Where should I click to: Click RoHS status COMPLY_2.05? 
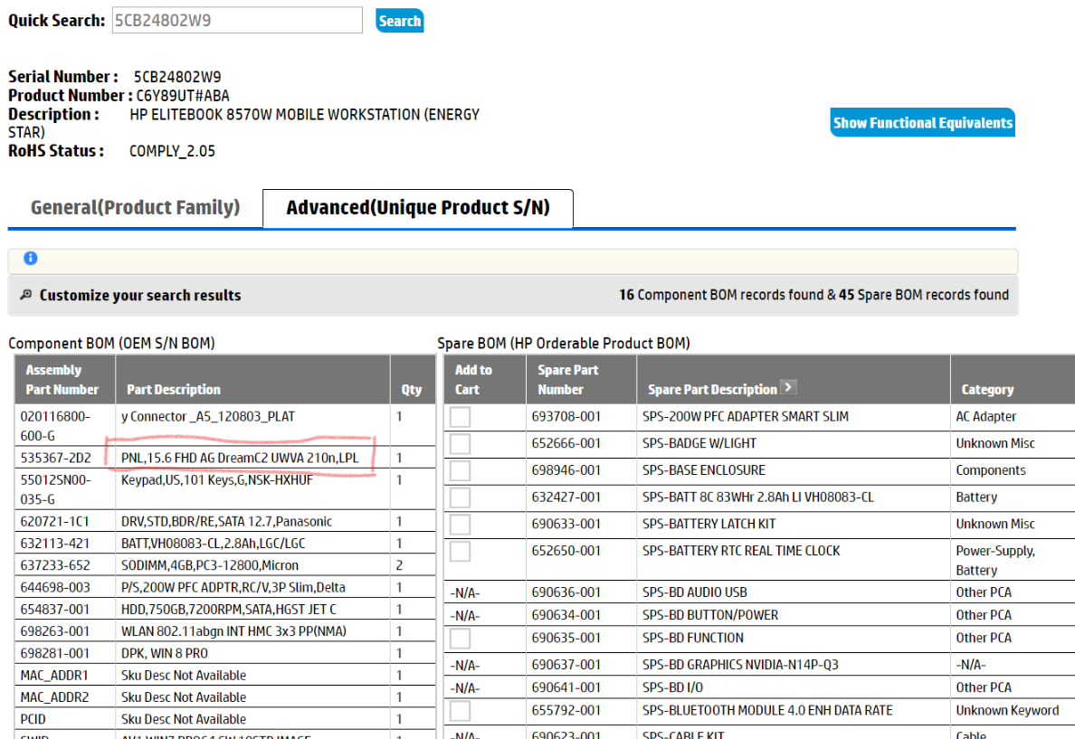172,151
